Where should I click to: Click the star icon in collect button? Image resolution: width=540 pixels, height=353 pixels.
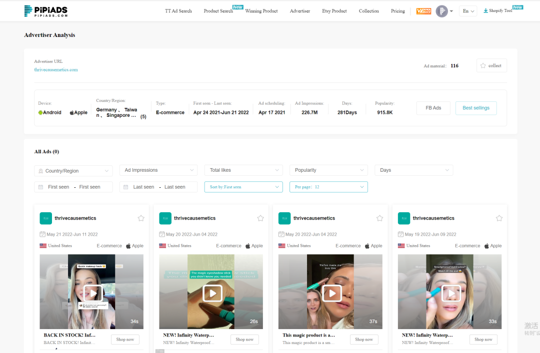pyautogui.click(x=483, y=66)
